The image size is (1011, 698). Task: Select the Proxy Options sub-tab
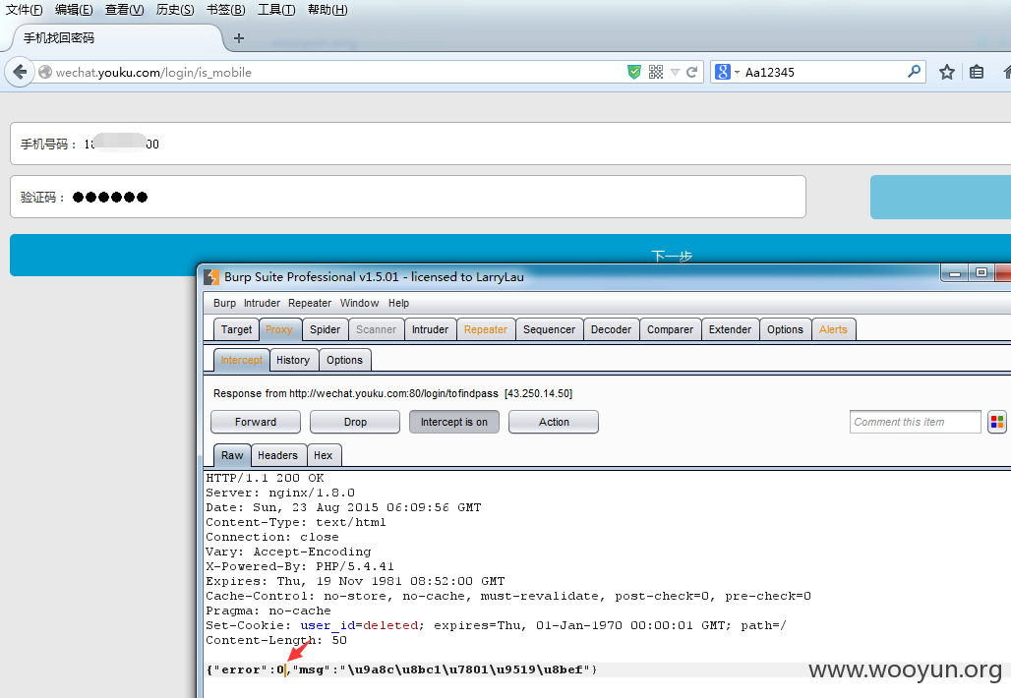click(x=344, y=360)
